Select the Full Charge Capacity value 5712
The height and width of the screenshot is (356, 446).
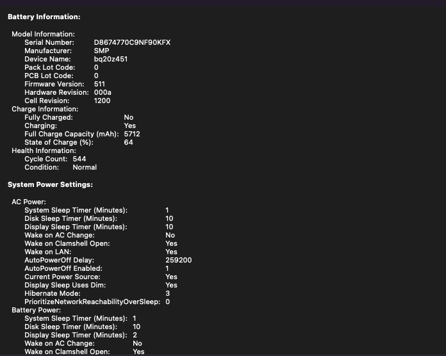click(132, 134)
